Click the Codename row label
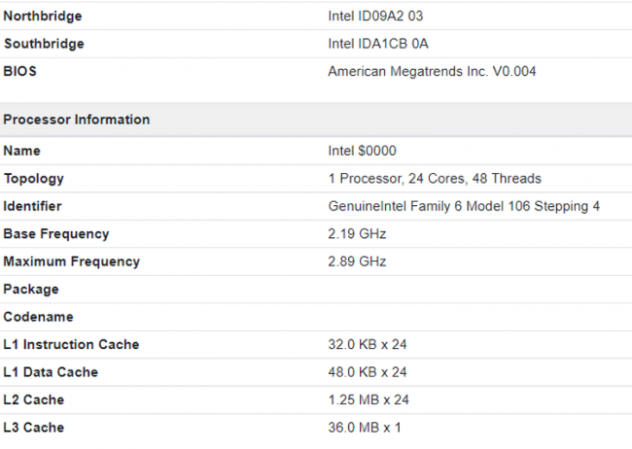The image size is (632, 449). click(x=38, y=317)
